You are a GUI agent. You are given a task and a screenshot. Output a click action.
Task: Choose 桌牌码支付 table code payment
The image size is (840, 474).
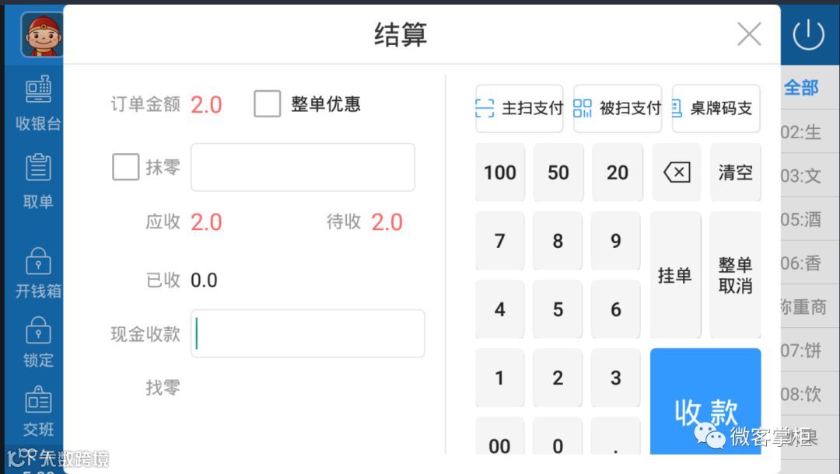(x=716, y=109)
